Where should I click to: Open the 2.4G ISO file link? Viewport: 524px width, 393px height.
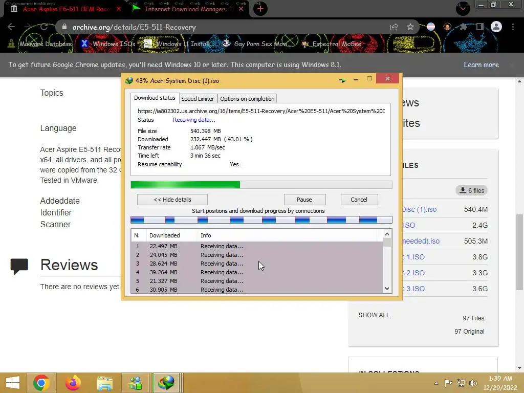409,225
